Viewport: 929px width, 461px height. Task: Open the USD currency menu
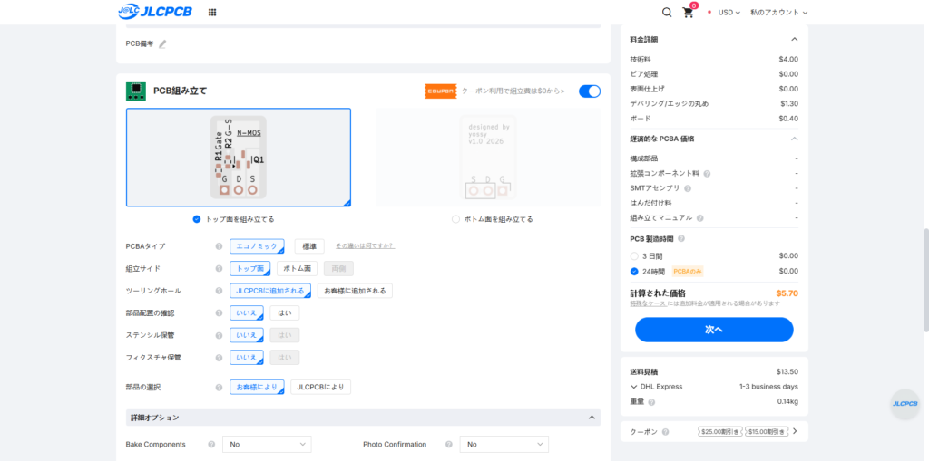pyautogui.click(x=729, y=13)
